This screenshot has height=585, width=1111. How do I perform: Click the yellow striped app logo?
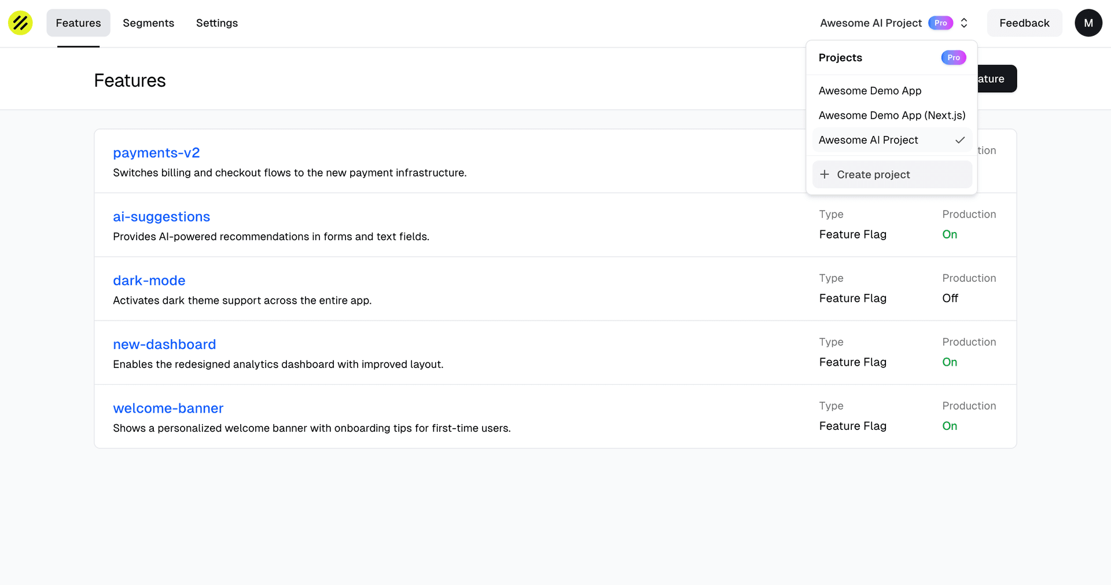pos(20,23)
